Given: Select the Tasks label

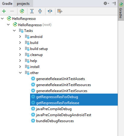Looking at the screenshot, I should coord(28,31).
